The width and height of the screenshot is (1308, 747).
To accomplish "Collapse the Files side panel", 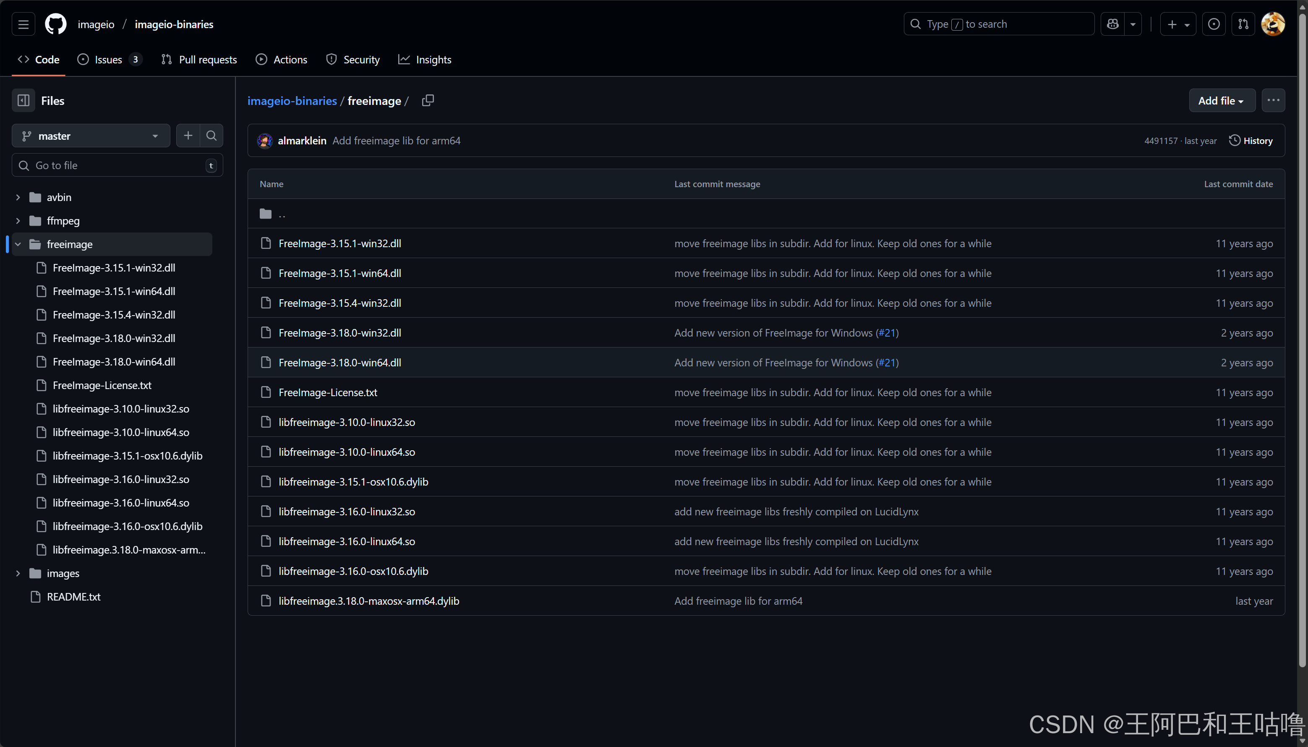I will coord(23,101).
